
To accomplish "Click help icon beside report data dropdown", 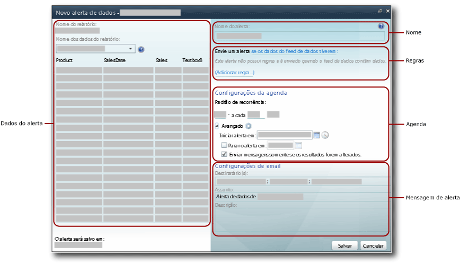I will 141,49.
